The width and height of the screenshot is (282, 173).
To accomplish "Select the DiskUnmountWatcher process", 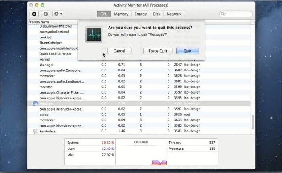I will coord(56,26).
